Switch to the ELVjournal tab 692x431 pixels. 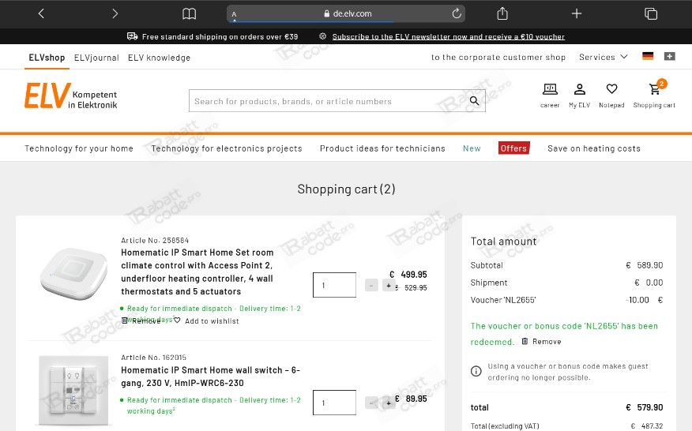coord(96,58)
